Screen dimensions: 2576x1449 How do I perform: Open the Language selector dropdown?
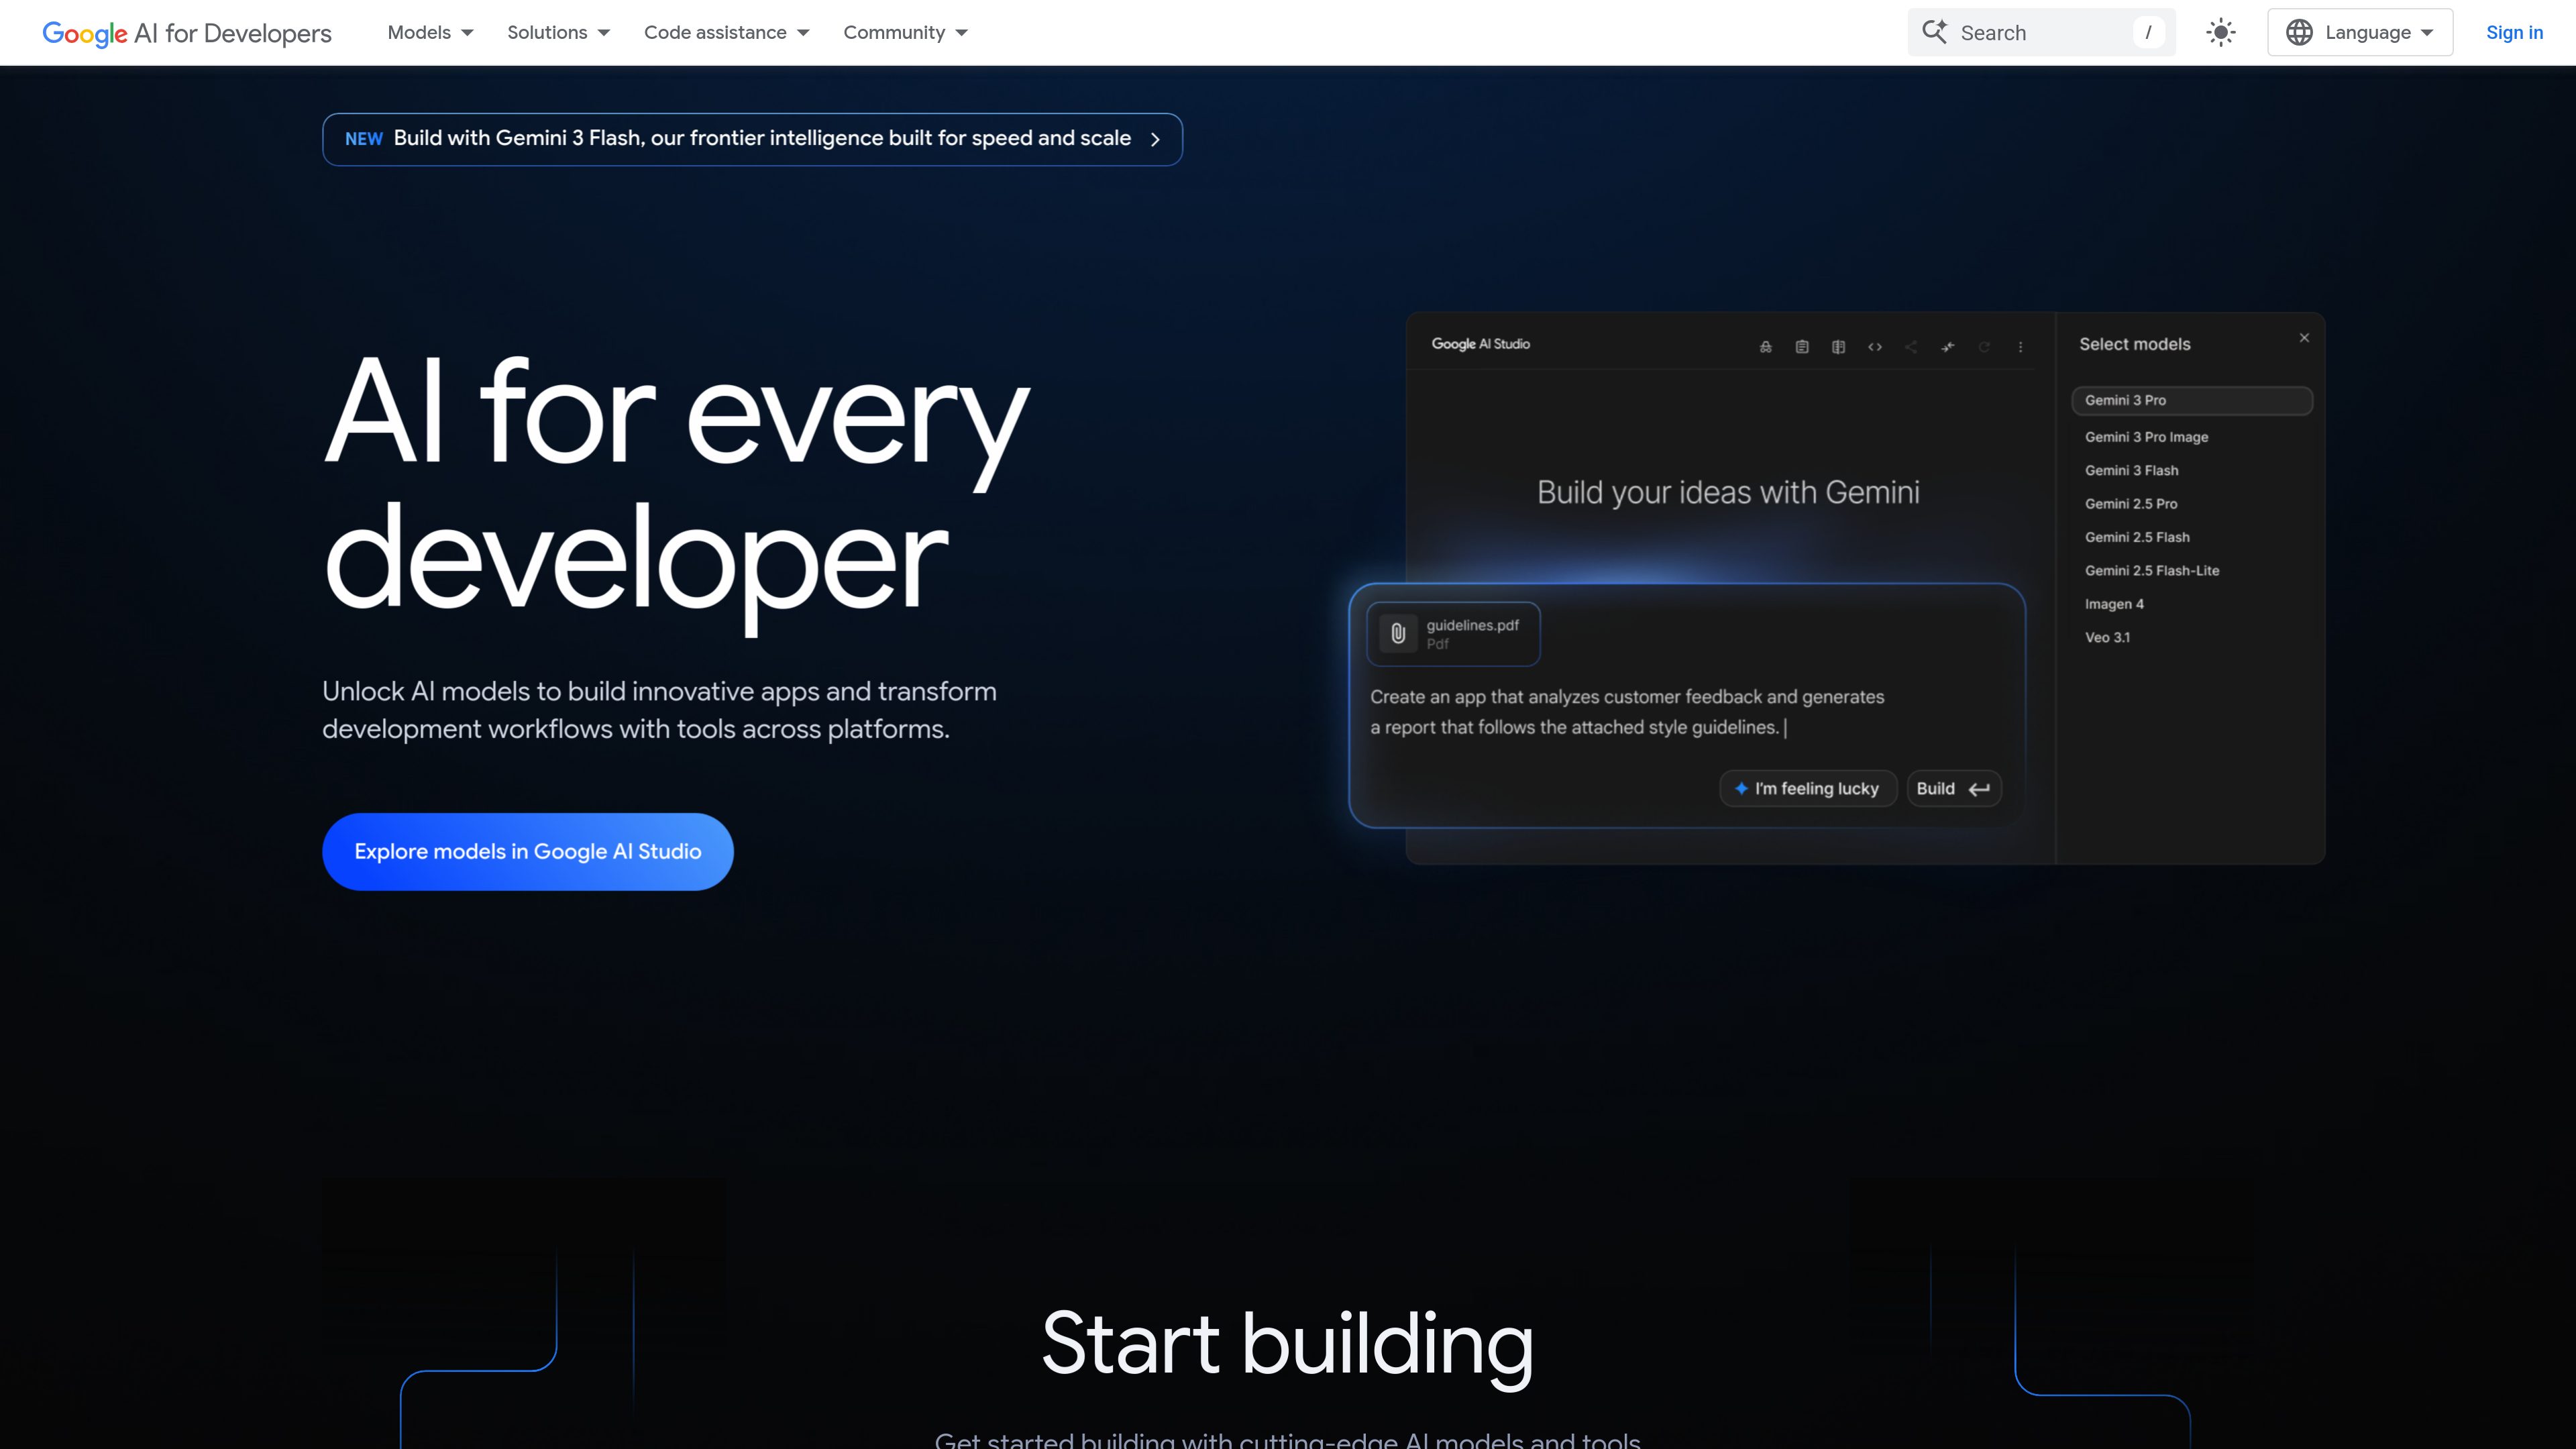tap(2360, 32)
